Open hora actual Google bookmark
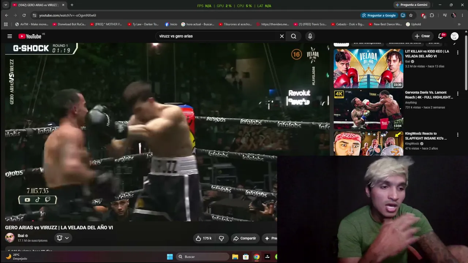Screen dimensions: 468x263 (x=198, y=24)
